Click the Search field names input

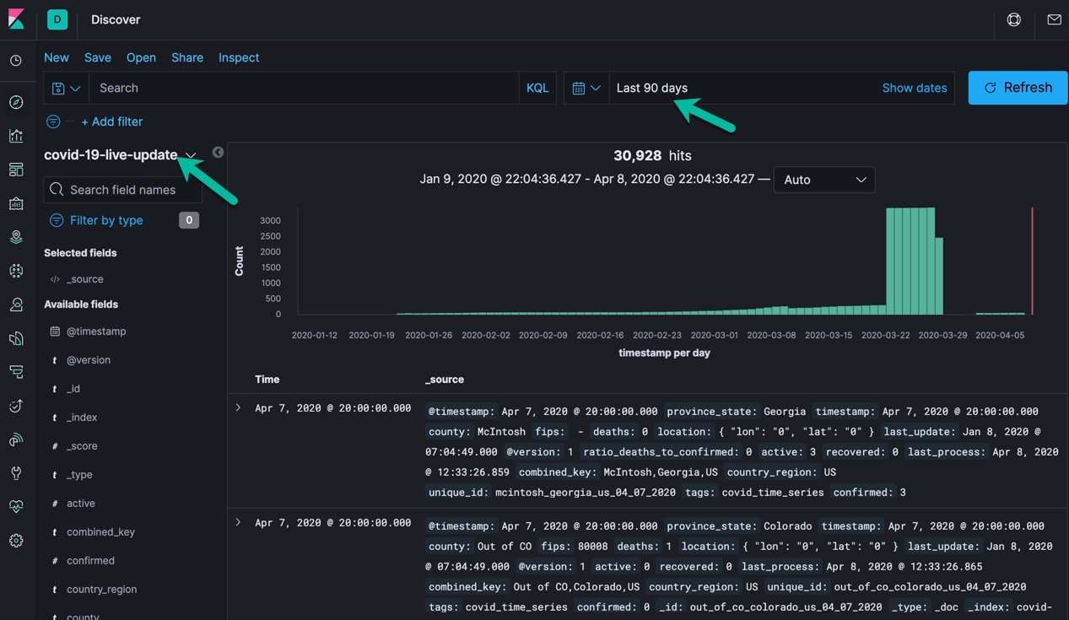coord(123,190)
